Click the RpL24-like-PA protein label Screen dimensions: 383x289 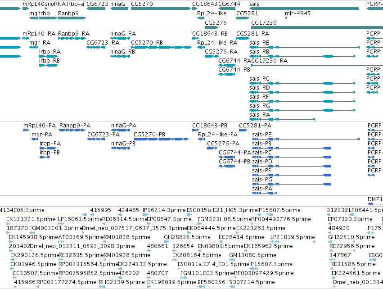(218, 135)
